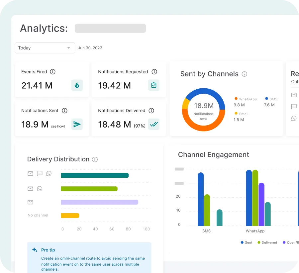This screenshot has height=273, width=299.
Task: Click the double checkmark delivered icon
Action: [x=154, y=124]
